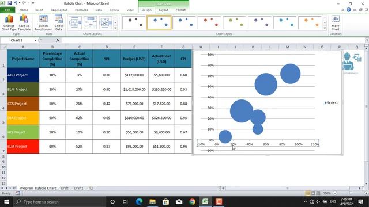Select the Draft sheet tab
This screenshot has height=207, width=369.
65,188
